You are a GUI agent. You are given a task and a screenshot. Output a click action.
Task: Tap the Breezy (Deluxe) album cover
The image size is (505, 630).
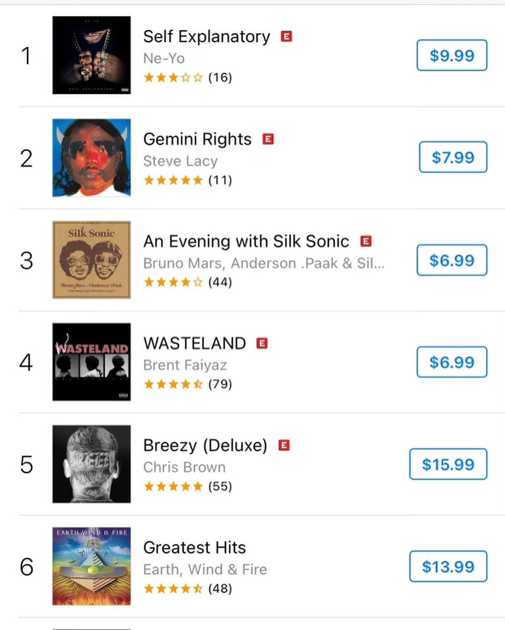click(x=92, y=464)
